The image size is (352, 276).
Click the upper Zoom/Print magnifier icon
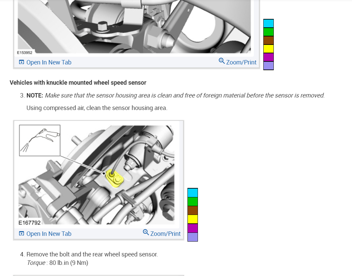point(222,61)
